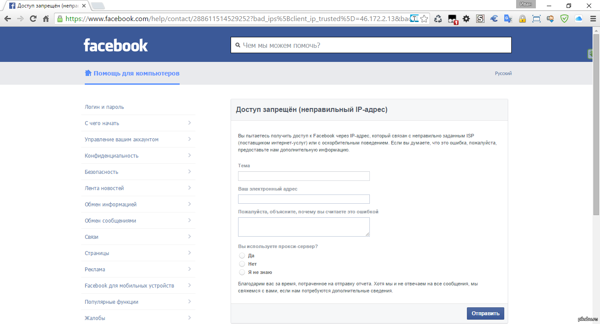Click the blue cloud extension icon

578,19
